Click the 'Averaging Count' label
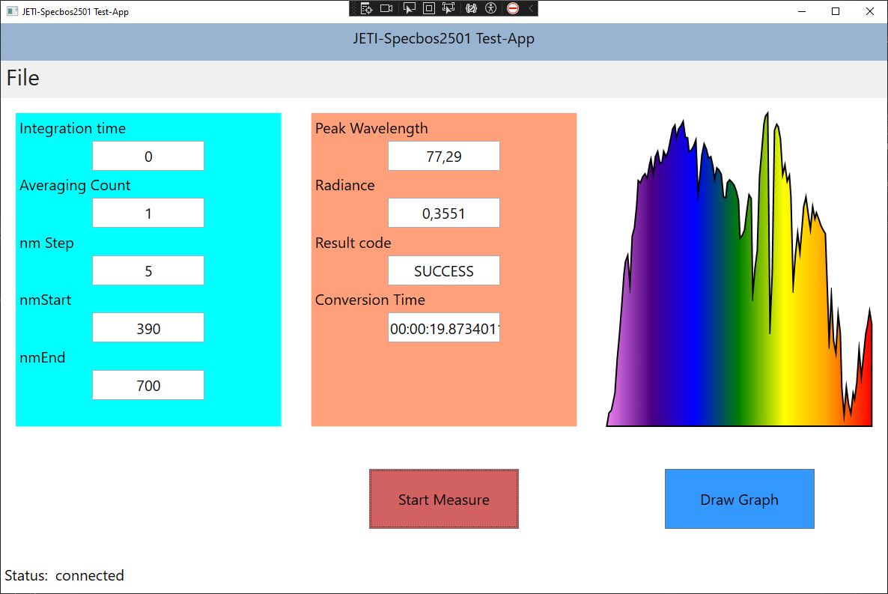888x594 pixels. click(x=75, y=185)
